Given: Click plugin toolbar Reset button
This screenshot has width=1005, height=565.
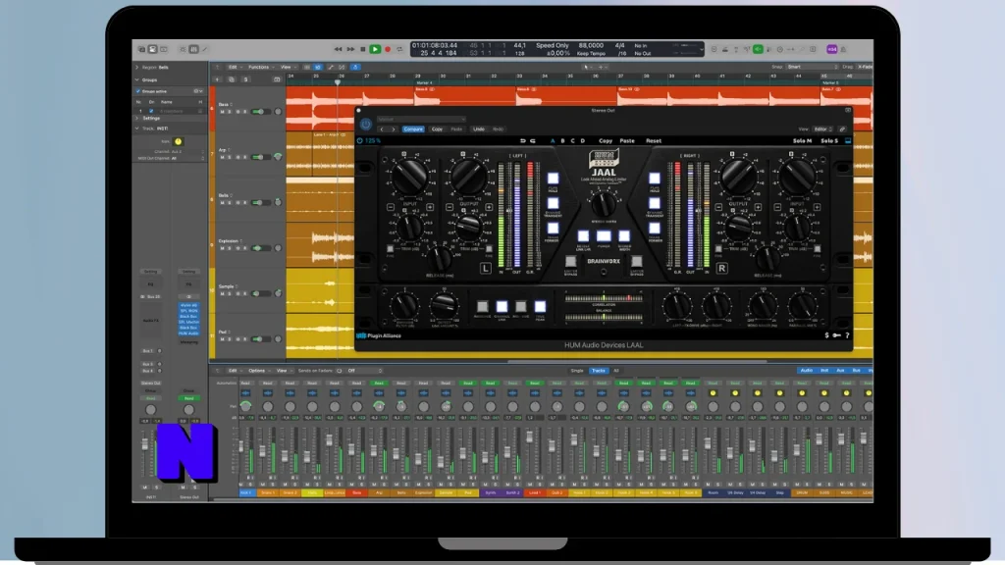Looking at the screenshot, I should [654, 141].
